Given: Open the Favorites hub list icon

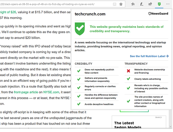Looking at the screenshot, I should pyautogui.click(x=133, y=4).
